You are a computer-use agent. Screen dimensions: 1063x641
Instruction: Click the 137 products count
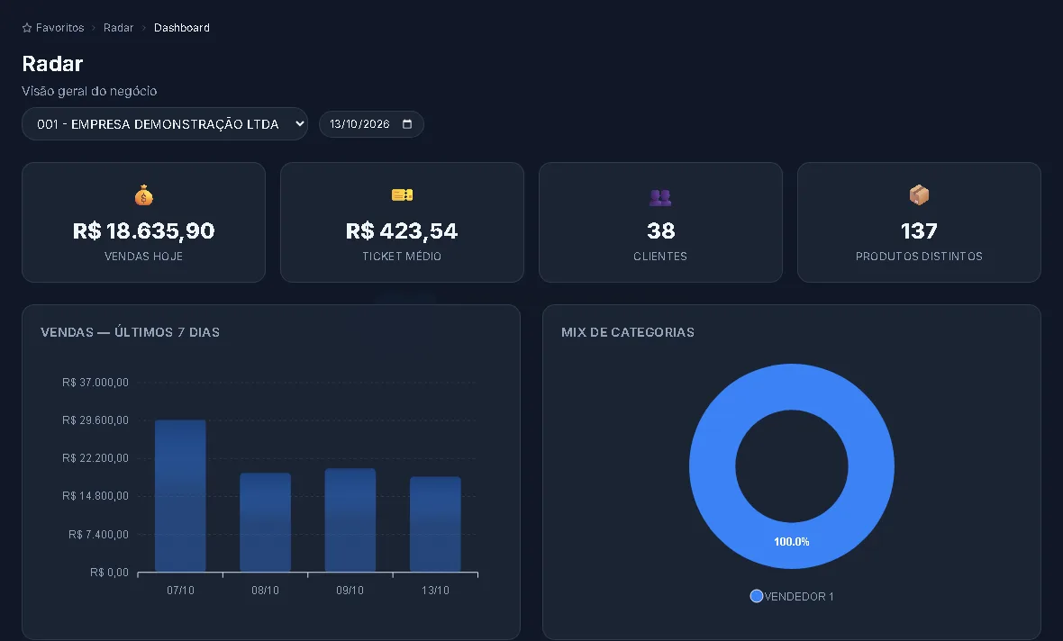click(919, 231)
